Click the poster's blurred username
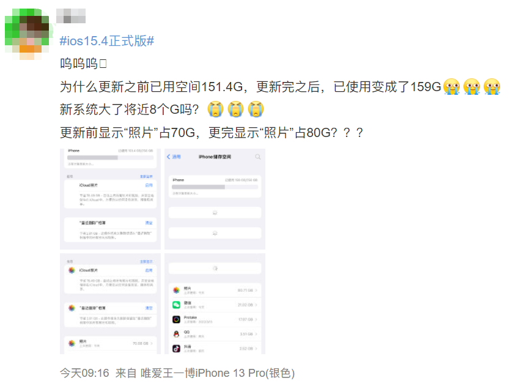 pyautogui.click(x=71, y=16)
